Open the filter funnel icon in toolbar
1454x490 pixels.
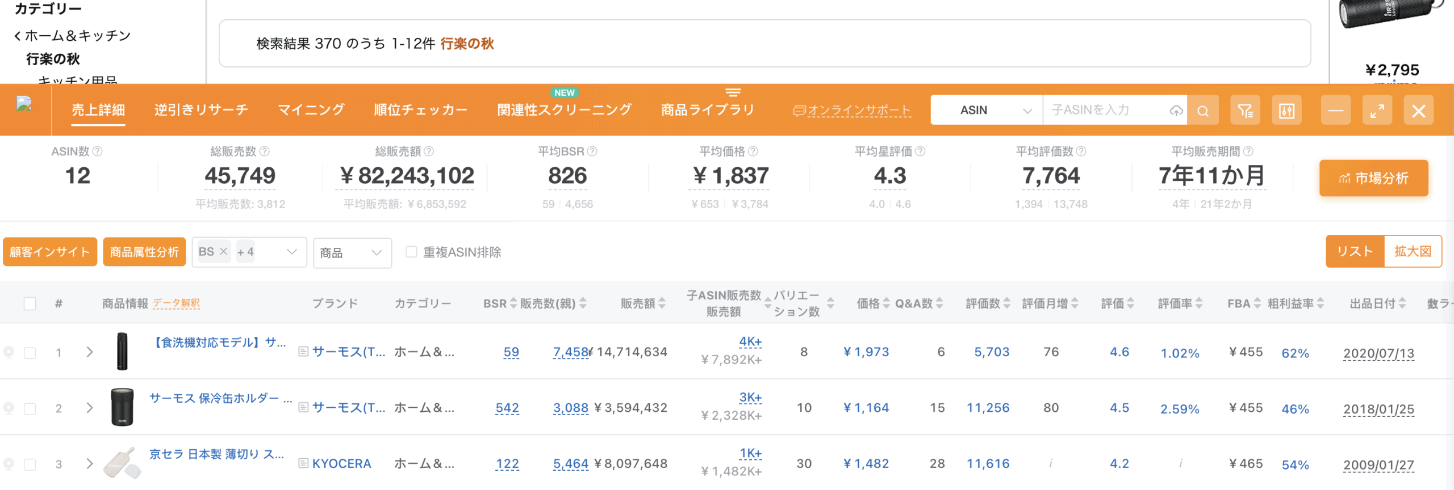tap(1245, 111)
